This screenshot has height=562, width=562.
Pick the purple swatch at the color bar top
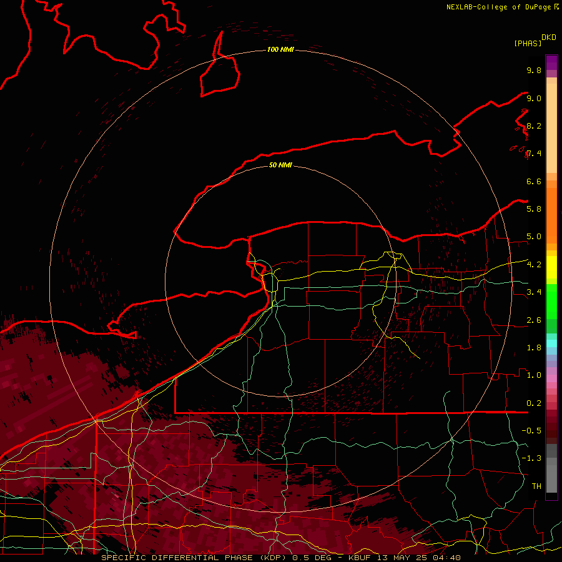[551, 62]
